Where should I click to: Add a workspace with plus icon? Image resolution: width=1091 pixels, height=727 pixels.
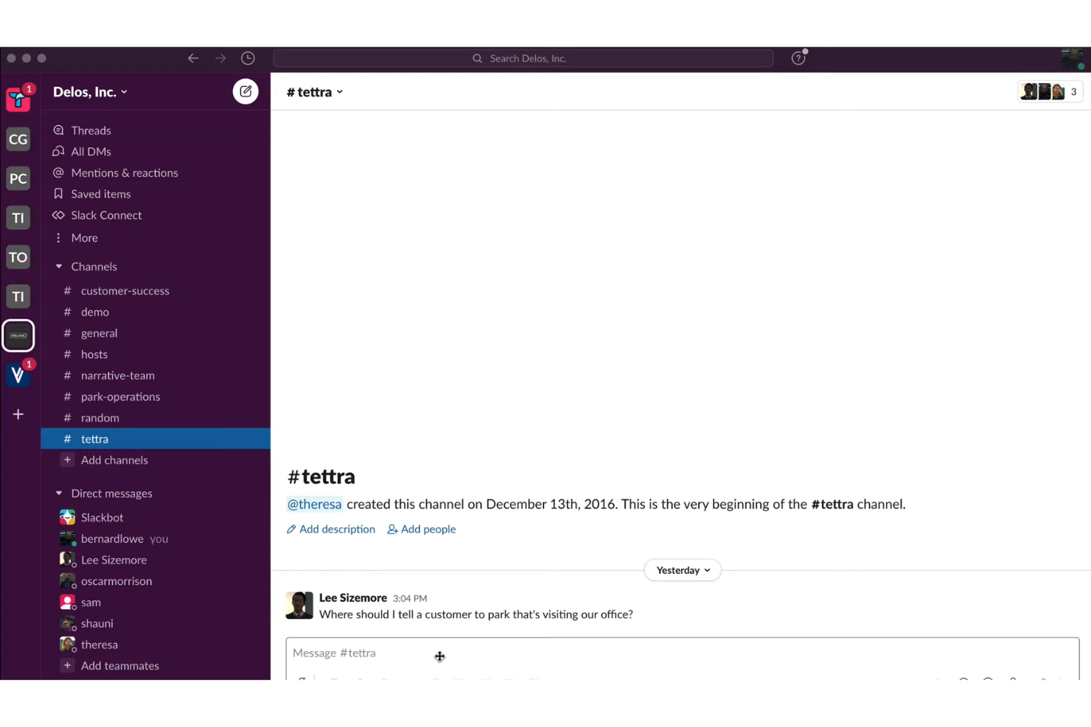click(x=18, y=415)
